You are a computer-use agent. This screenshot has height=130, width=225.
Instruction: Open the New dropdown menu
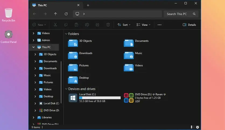pyautogui.click(x=39, y=25)
